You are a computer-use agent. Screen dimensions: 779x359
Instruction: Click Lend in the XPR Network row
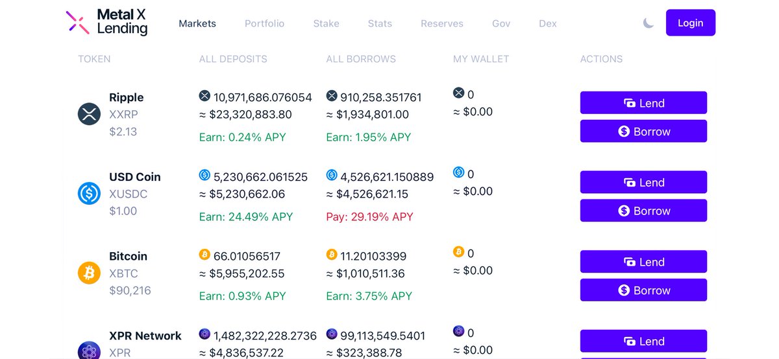click(643, 341)
